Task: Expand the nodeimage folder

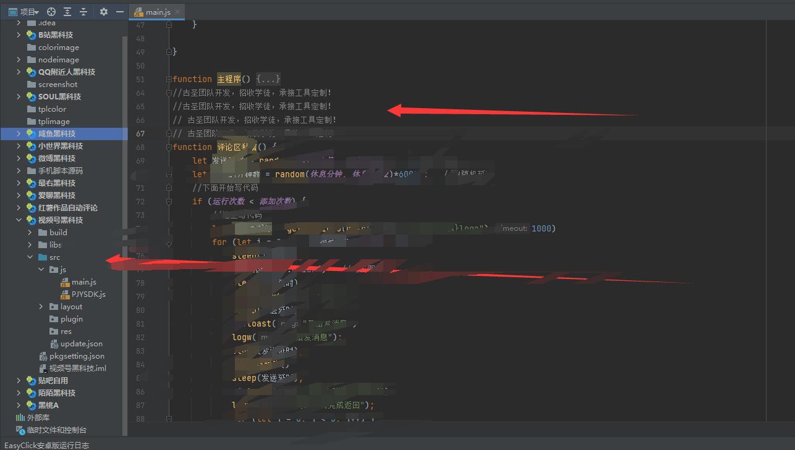Action: [x=19, y=60]
